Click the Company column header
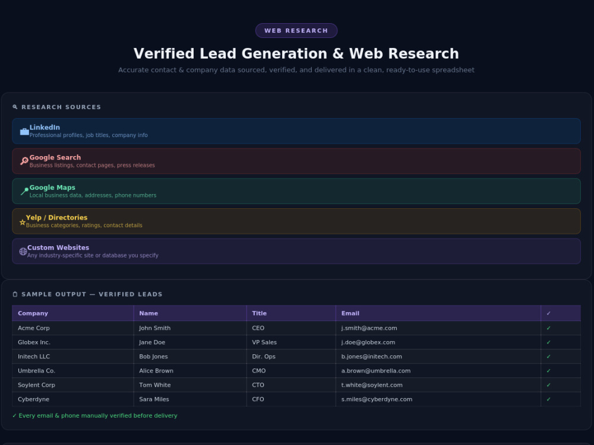 tap(72, 313)
